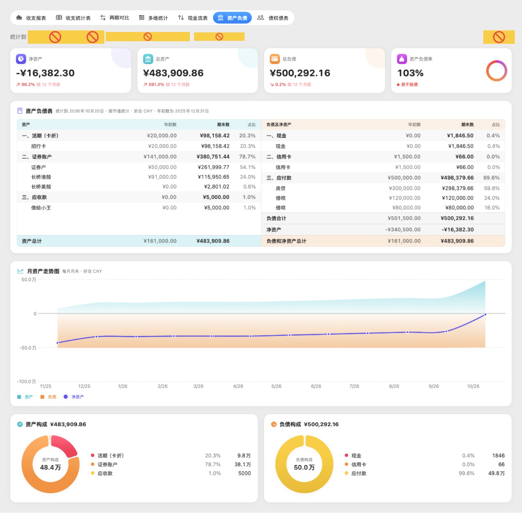Select the 招行卡 account row
Screen dimensions: 522x513
[x=139, y=146]
